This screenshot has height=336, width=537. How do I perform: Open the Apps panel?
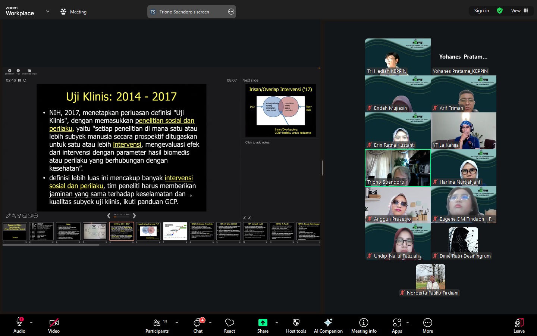397,325
